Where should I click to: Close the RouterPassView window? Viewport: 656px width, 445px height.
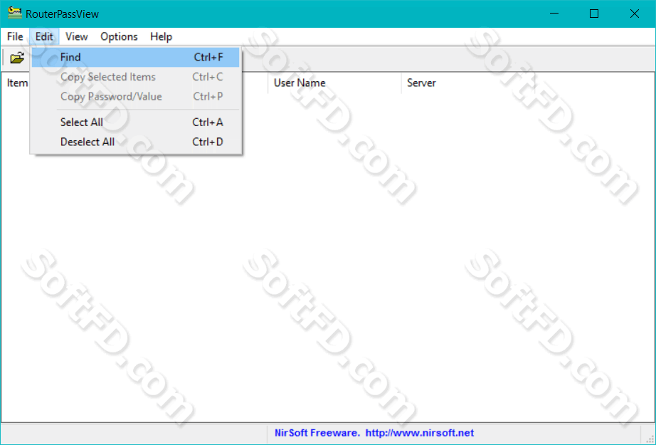(634, 14)
